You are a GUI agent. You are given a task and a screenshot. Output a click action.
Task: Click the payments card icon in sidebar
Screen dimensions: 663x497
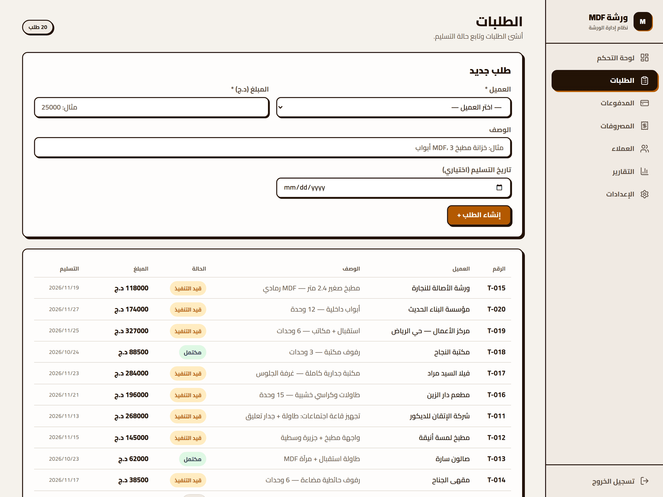point(644,103)
